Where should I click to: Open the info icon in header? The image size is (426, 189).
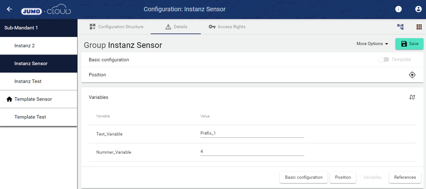(398, 9)
